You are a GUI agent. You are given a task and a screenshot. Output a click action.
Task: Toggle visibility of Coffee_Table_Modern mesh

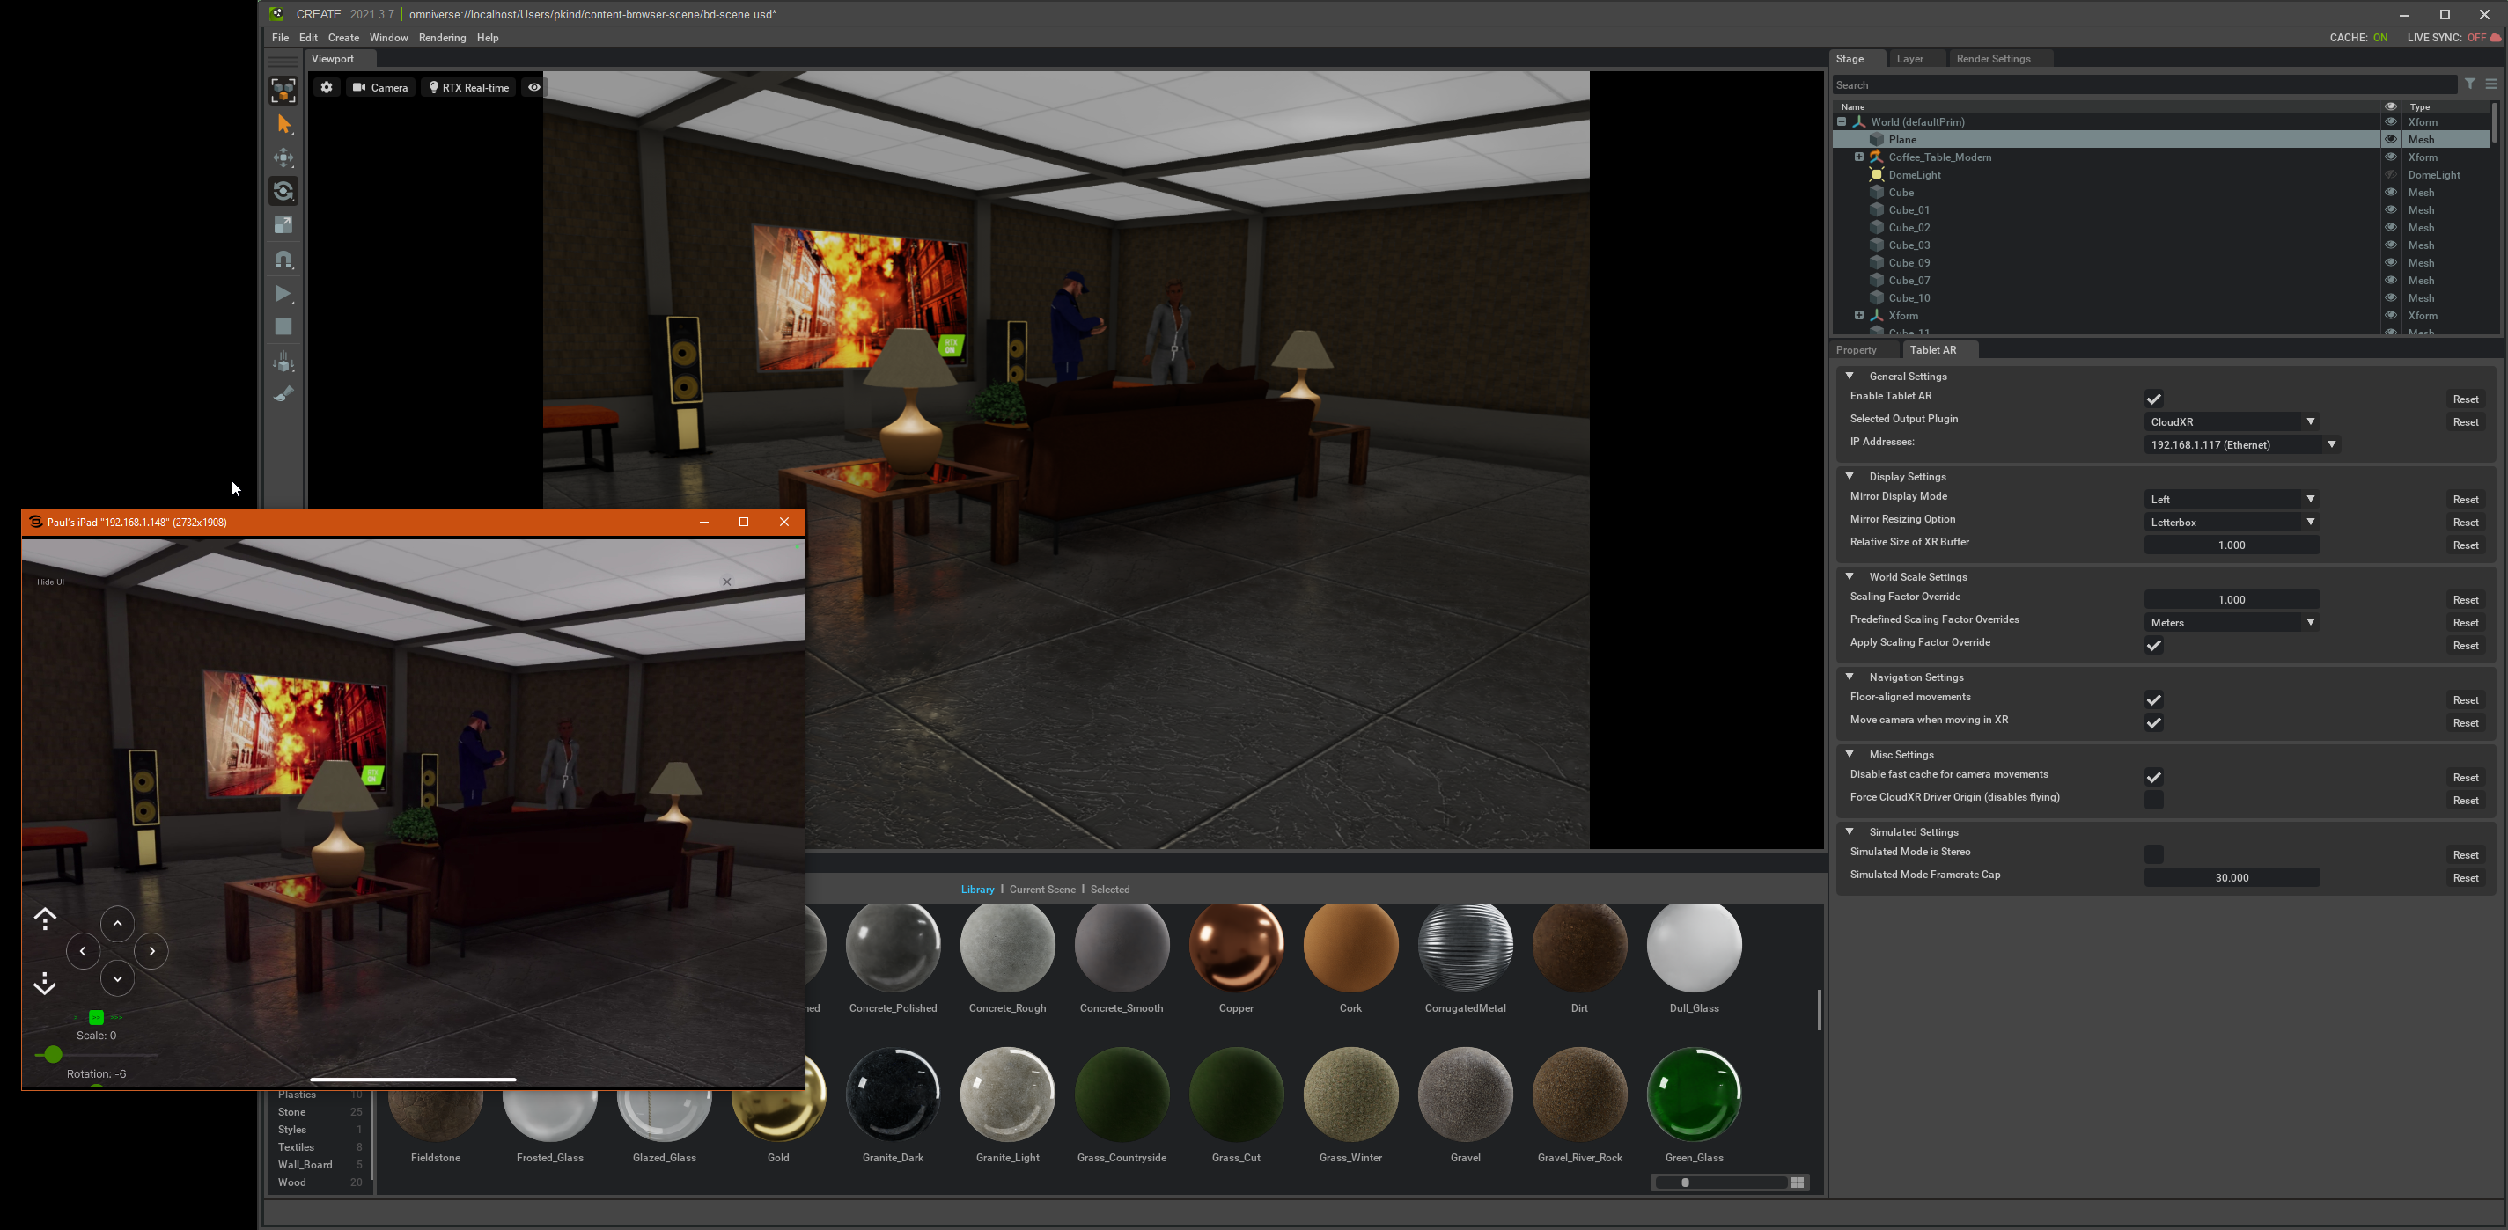[2391, 157]
